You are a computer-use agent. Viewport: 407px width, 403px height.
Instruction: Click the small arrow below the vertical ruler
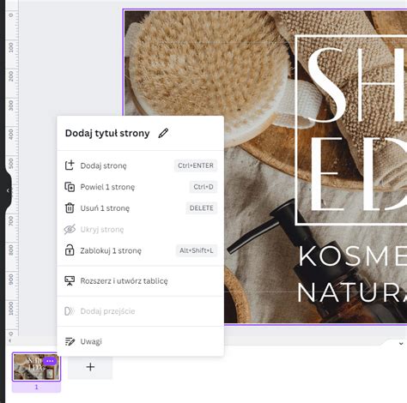point(9,340)
